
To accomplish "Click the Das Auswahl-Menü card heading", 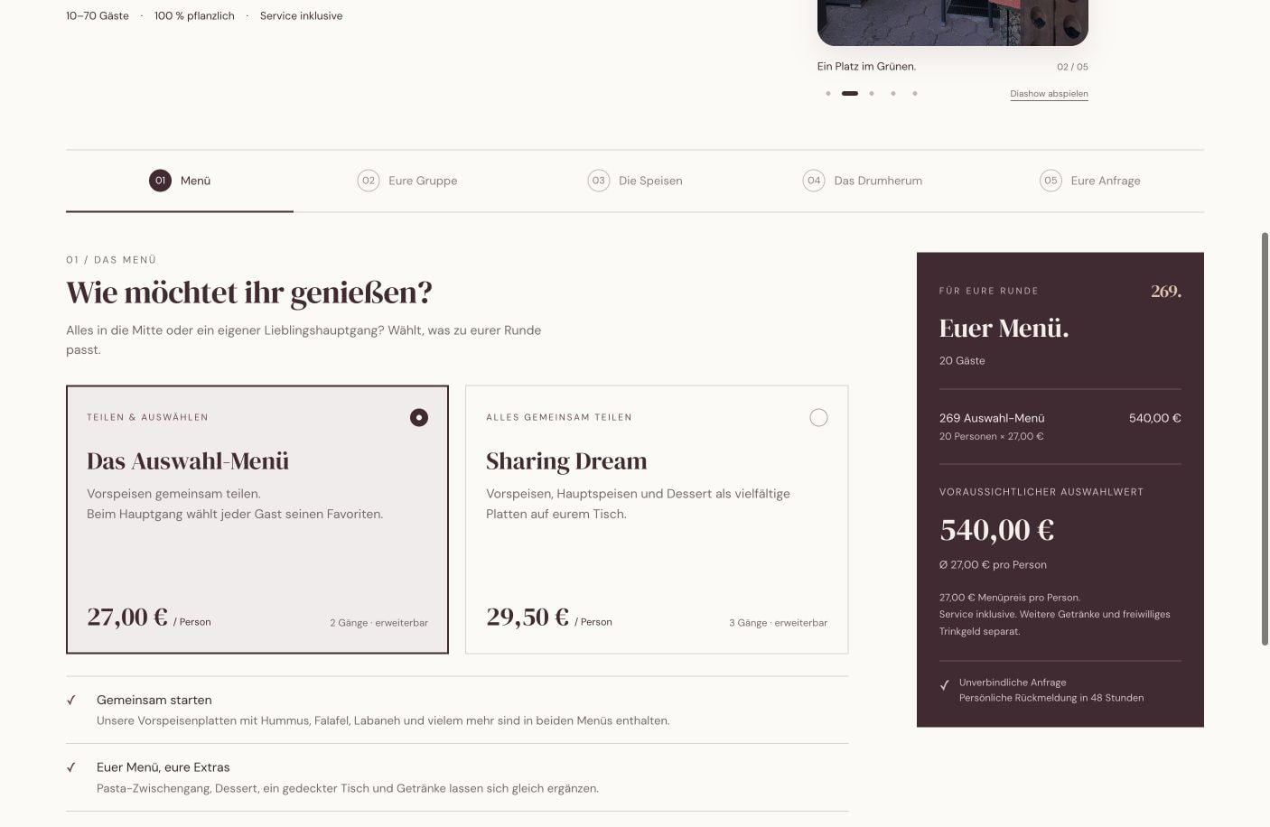I will click(188, 461).
